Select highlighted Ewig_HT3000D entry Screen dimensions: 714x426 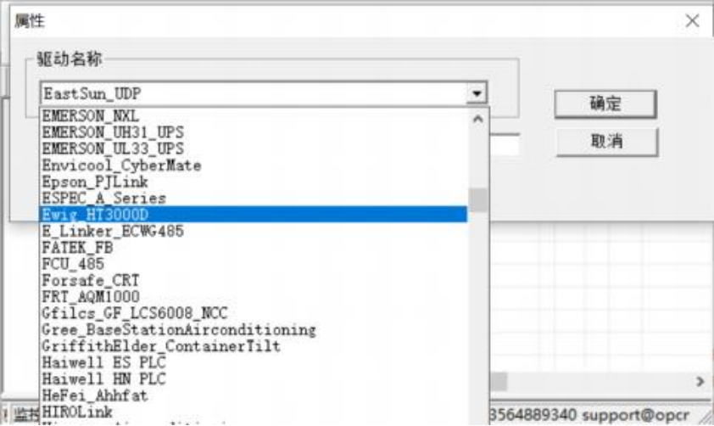254,214
